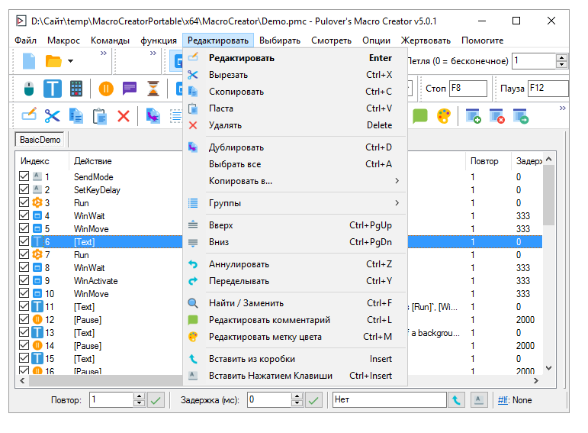588x433 pixels.
Task: Toggle checkbox for row 9 WinActivate
Action: coord(24,280)
